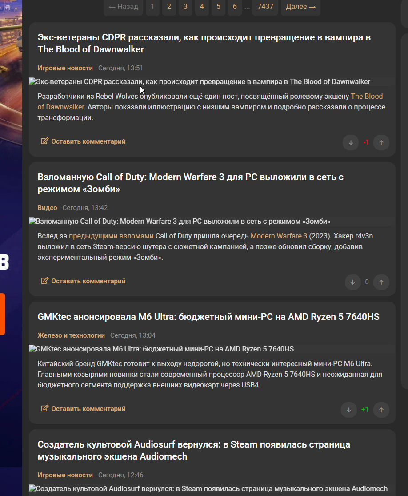Screen dimensions: 408x496
Task: Go to previous page with Назад
Action: [123, 7]
